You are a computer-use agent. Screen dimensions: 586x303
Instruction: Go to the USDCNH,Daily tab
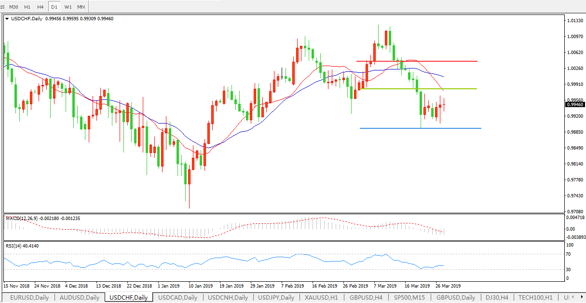tap(228, 298)
